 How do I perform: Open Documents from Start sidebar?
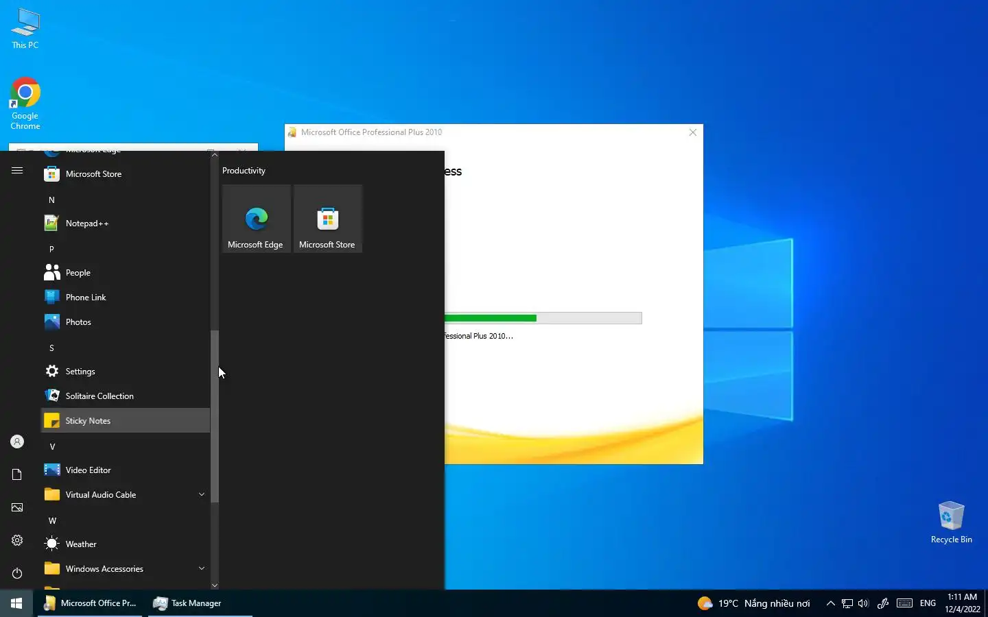(17, 474)
